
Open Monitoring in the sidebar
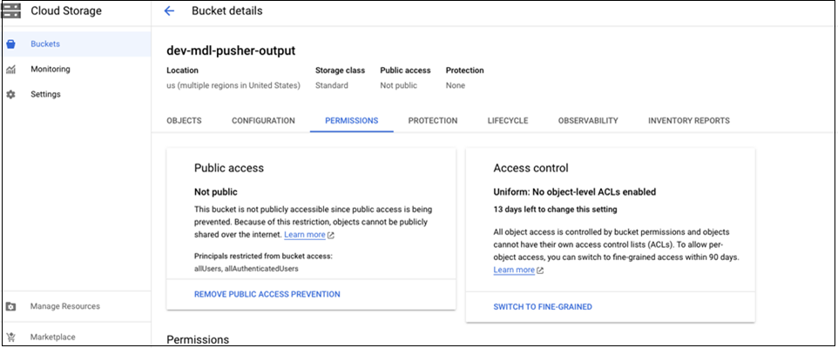click(77, 70)
